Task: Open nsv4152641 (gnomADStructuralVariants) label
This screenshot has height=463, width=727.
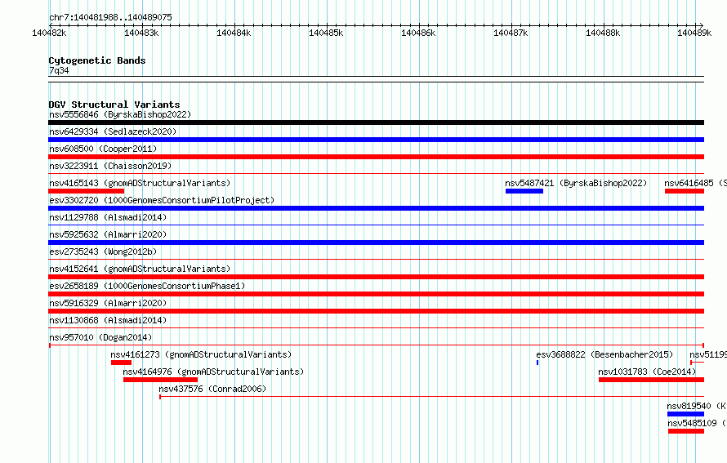Action: point(140,269)
